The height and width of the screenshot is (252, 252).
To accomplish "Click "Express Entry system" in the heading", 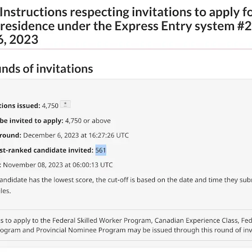I will point(175,26).
